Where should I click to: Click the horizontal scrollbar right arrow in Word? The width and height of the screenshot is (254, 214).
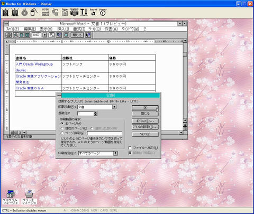tap(181, 133)
